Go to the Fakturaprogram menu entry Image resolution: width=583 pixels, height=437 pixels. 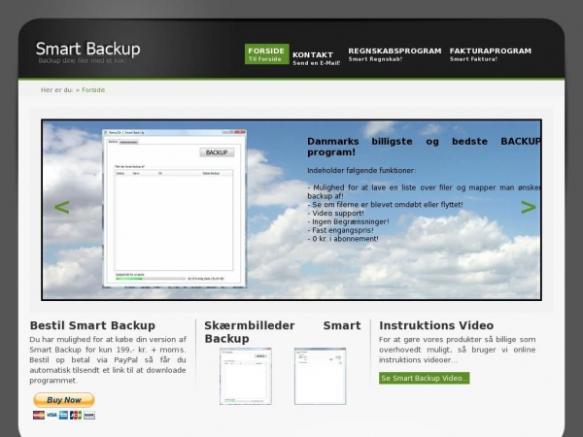coord(491,54)
